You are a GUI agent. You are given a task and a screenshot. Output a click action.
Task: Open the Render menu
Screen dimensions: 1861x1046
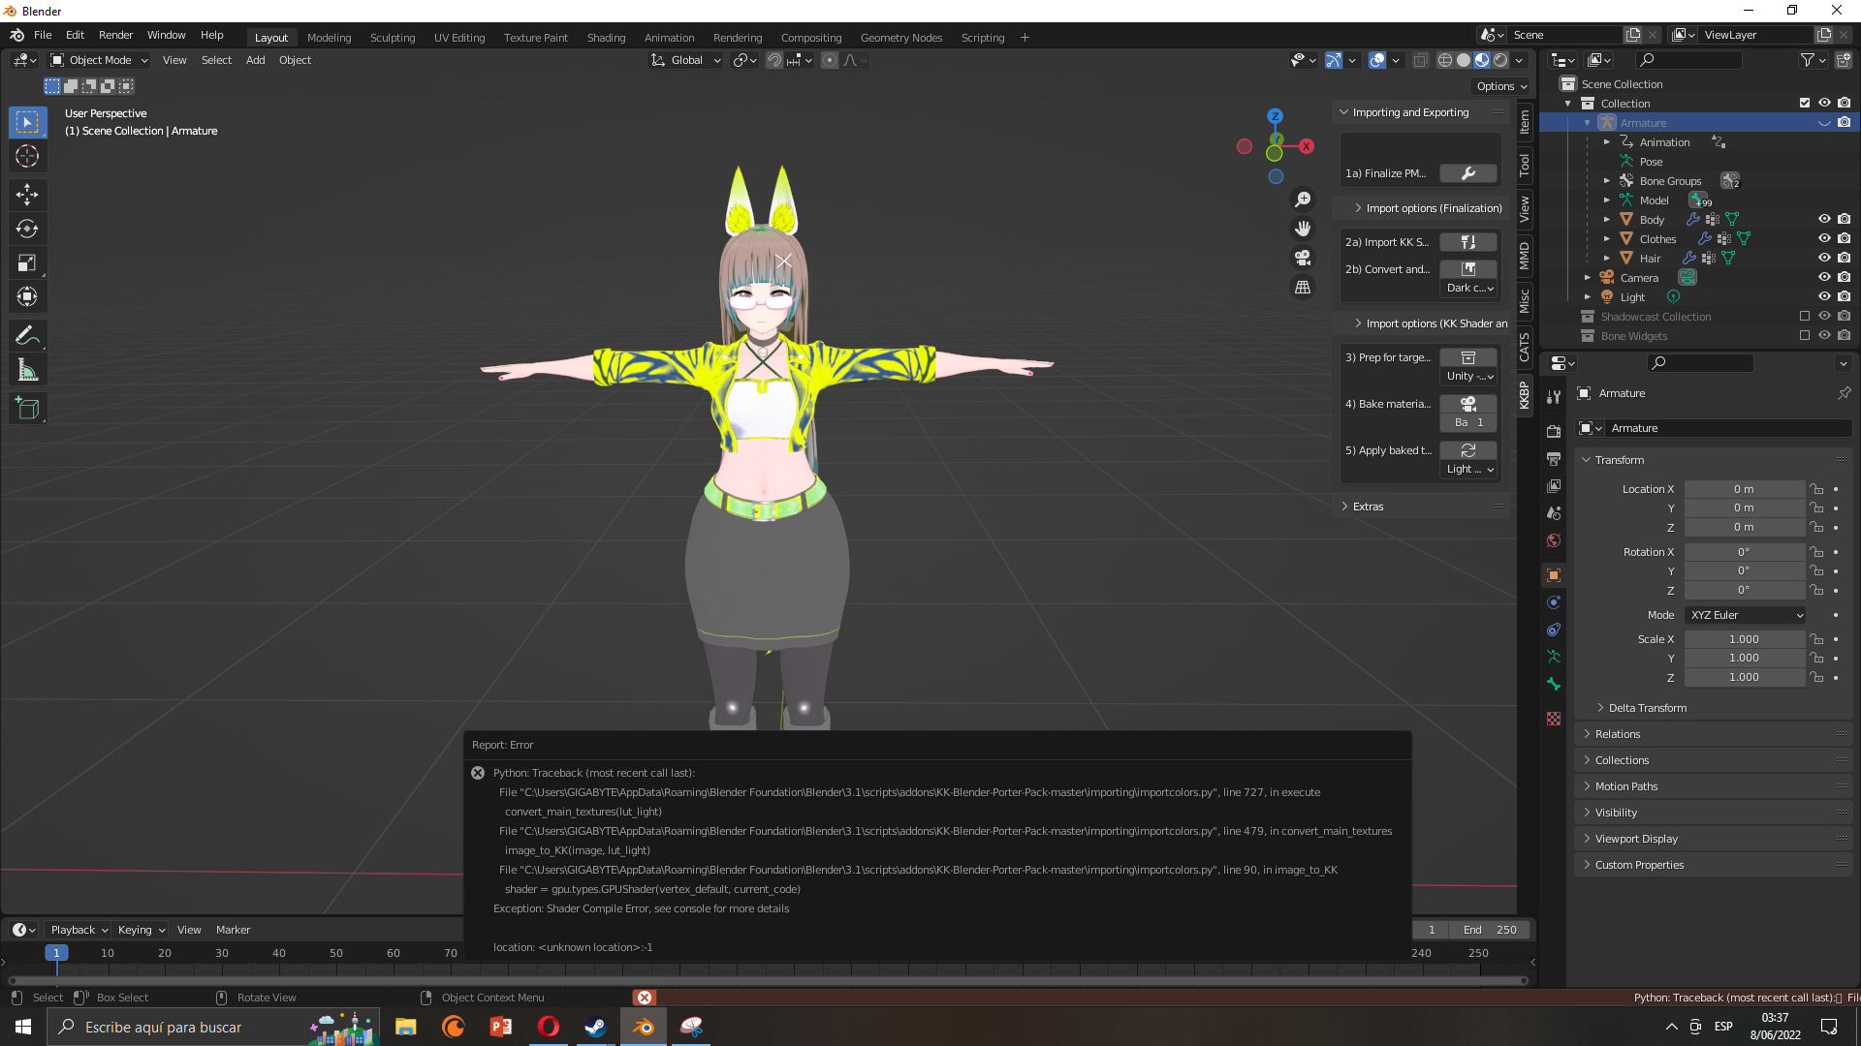(115, 35)
